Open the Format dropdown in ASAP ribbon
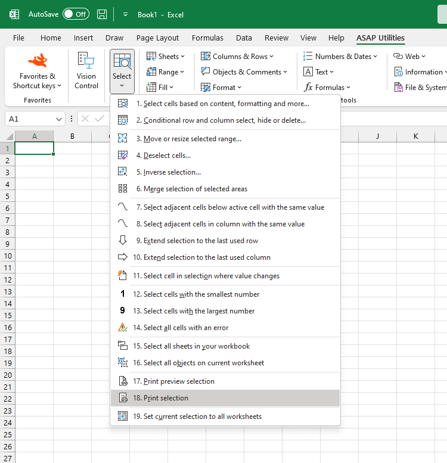This screenshot has width=447, height=463. pyautogui.click(x=221, y=88)
